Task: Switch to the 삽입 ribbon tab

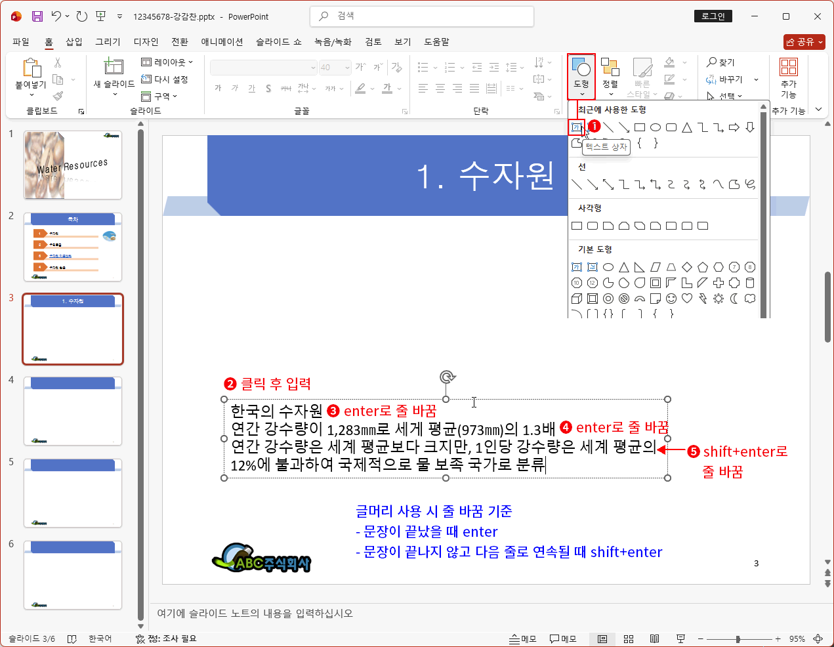Action: pyautogui.click(x=74, y=41)
